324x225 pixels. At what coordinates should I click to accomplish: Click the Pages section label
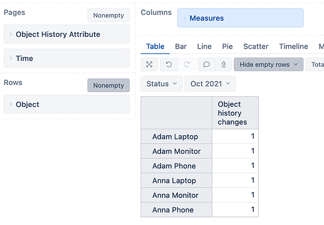click(x=14, y=12)
